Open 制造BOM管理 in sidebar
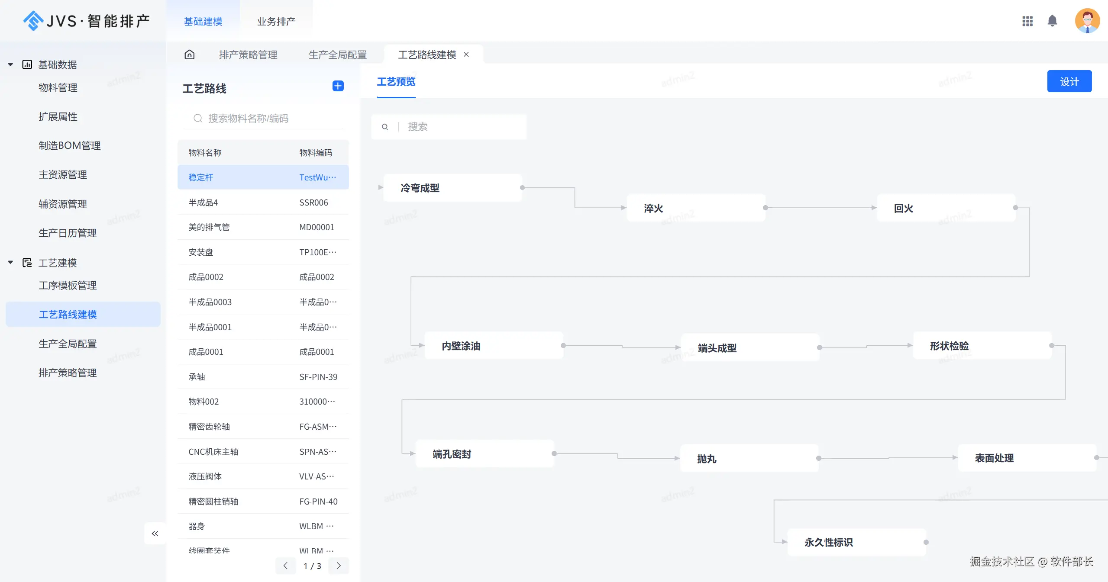 (69, 145)
